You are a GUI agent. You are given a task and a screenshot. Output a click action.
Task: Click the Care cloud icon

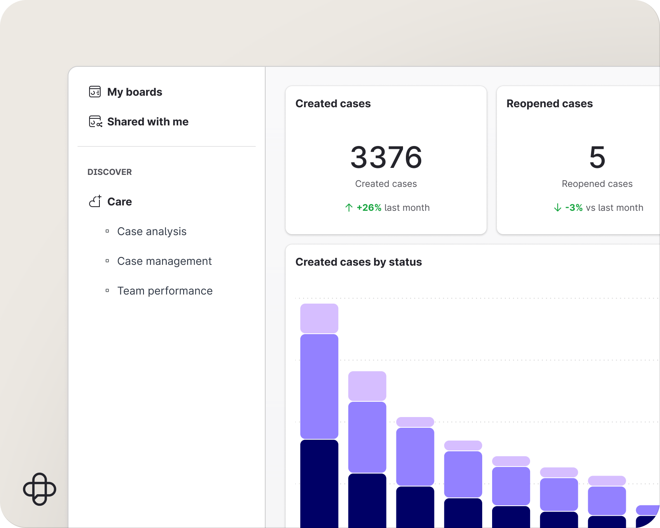[95, 201]
